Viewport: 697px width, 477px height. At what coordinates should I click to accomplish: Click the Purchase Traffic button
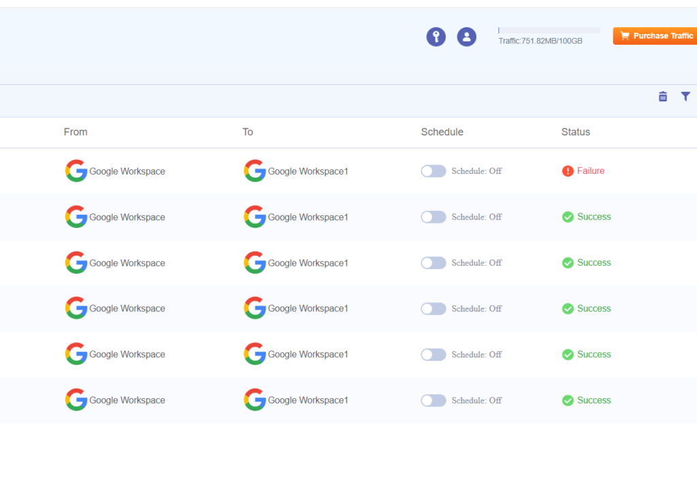tap(655, 36)
